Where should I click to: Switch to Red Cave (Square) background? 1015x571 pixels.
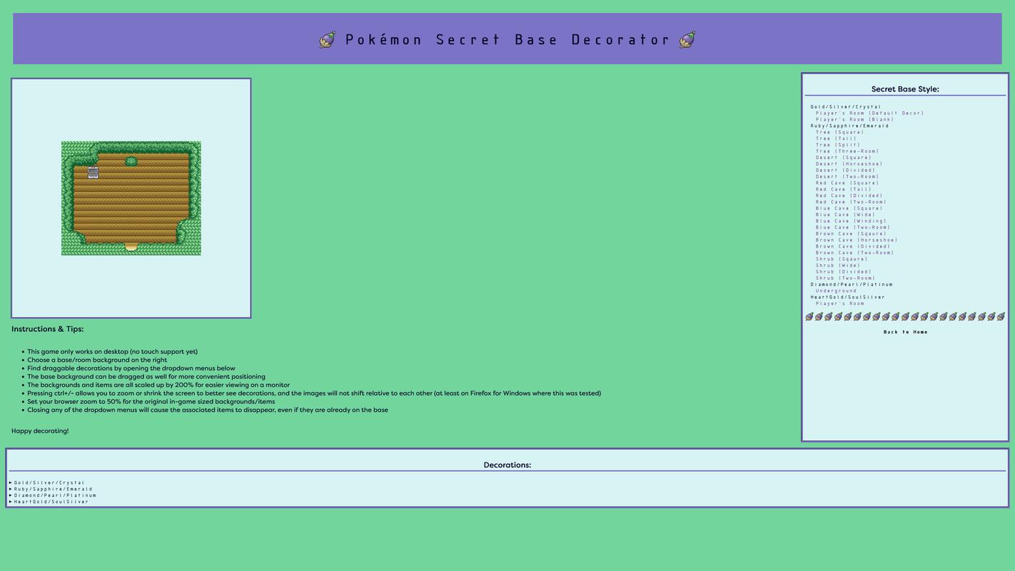point(847,183)
